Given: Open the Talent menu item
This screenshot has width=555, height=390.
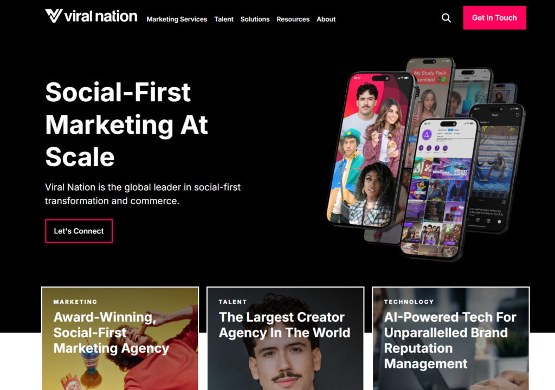Looking at the screenshot, I should (224, 19).
